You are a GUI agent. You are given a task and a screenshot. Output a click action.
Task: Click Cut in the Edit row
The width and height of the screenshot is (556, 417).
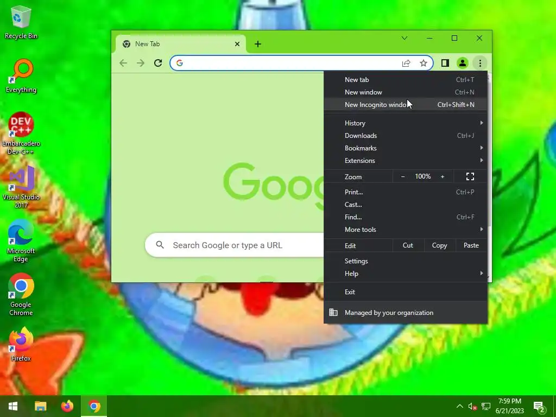click(x=408, y=245)
